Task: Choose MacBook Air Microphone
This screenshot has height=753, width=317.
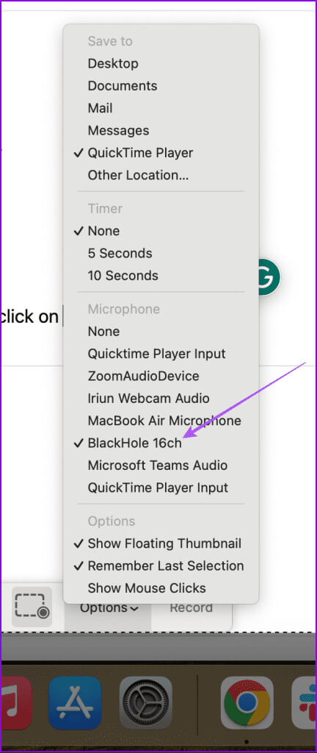Action: [x=161, y=421]
